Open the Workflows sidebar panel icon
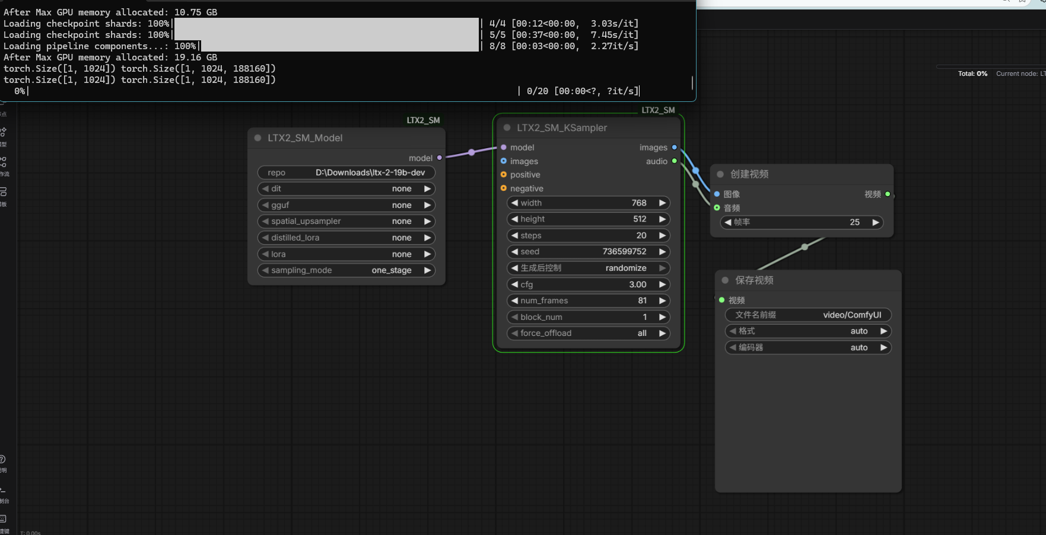This screenshot has height=535, width=1046. click(x=4, y=162)
